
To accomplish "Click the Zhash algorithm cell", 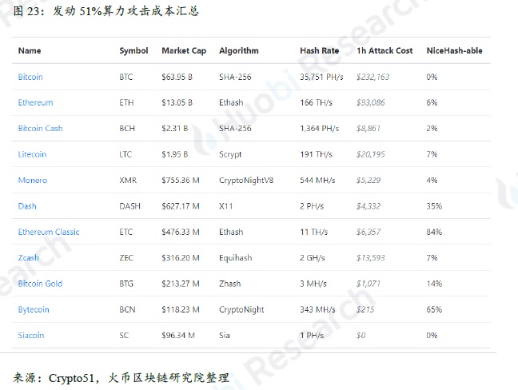I will click(230, 284).
